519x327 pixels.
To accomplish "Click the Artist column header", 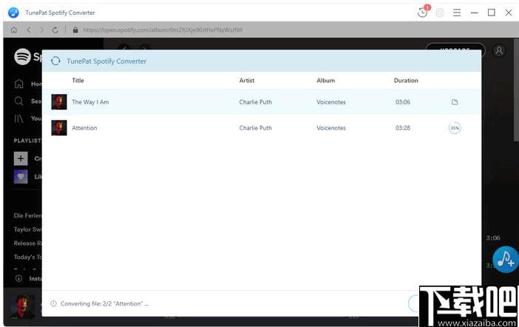I will pos(247,81).
